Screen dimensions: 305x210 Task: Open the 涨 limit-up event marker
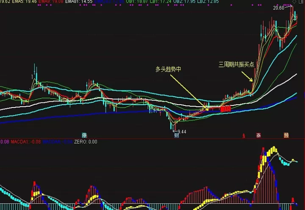pyautogui.click(x=258, y=135)
